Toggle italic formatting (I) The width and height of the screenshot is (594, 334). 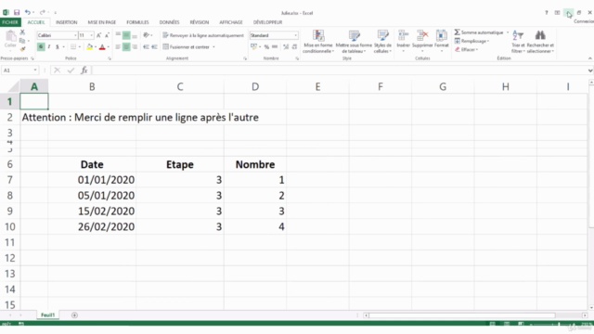[49, 47]
